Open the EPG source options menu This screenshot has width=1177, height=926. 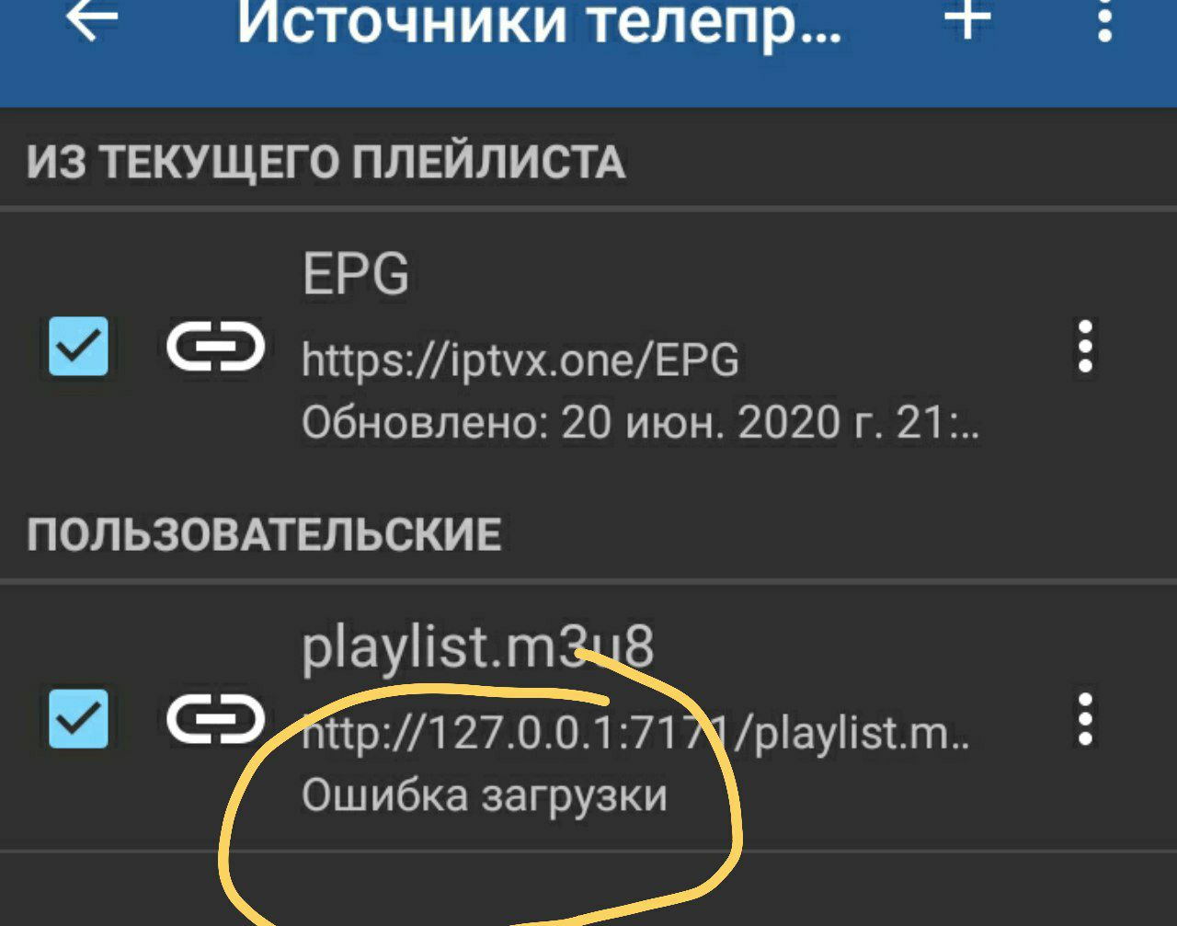coord(1085,347)
